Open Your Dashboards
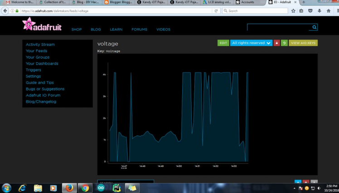Screen dimensions: 339x193 (42, 64)
